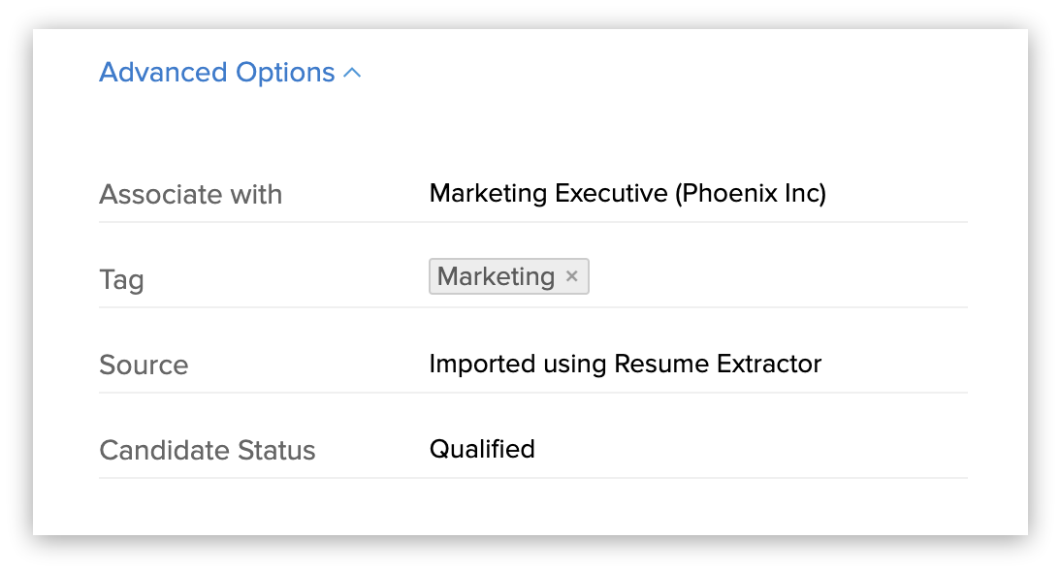Remove the Marketing tag with the x
The image size is (1061, 572).
coord(572,277)
